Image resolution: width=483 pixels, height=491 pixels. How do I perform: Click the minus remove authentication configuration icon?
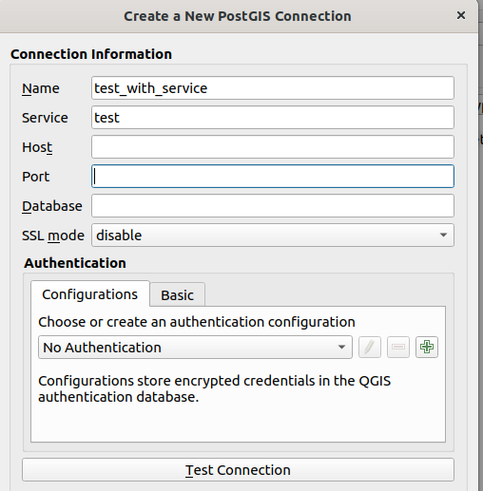point(398,347)
